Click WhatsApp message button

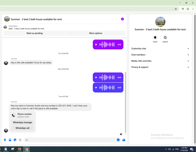coord(22,123)
